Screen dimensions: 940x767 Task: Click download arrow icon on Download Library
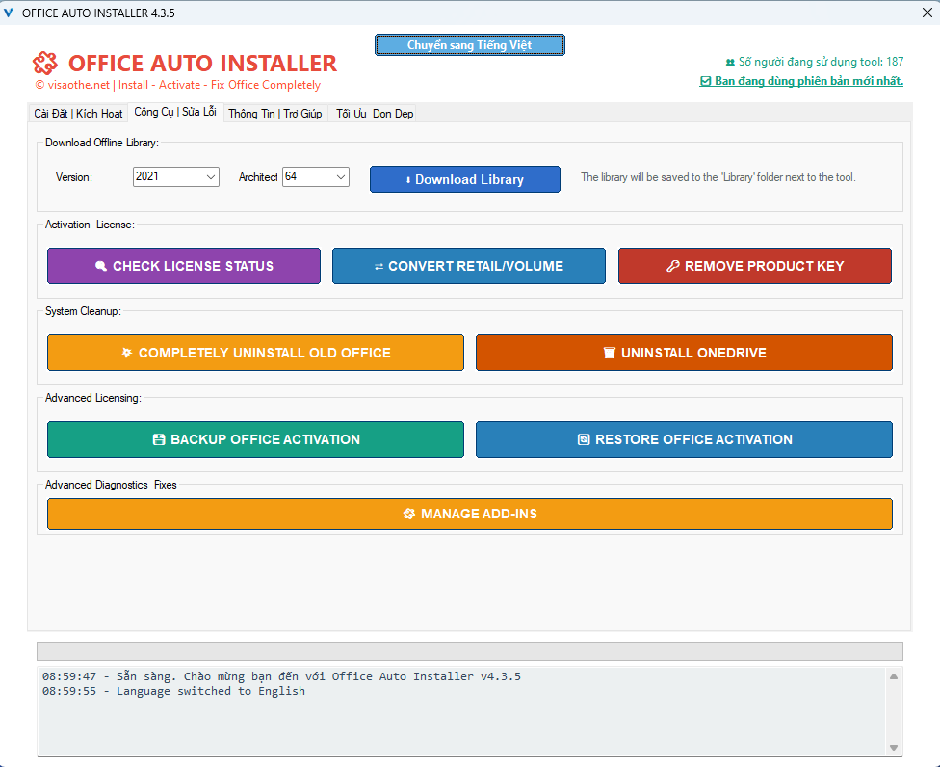pyautogui.click(x=408, y=180)
